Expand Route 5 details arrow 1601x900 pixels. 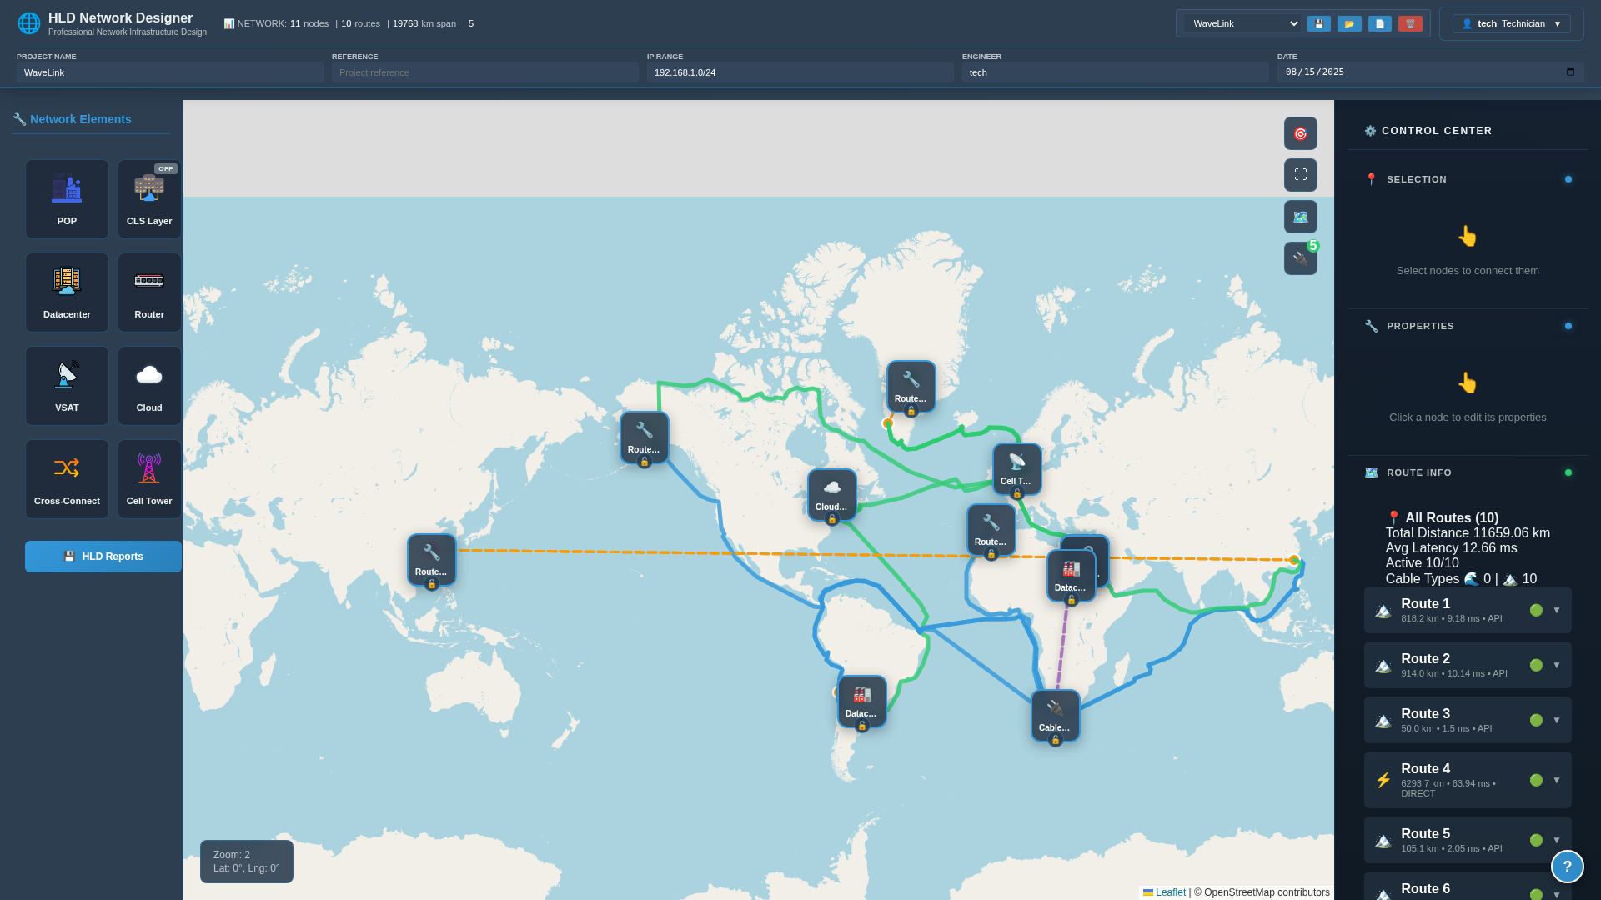click(1557, 840)
